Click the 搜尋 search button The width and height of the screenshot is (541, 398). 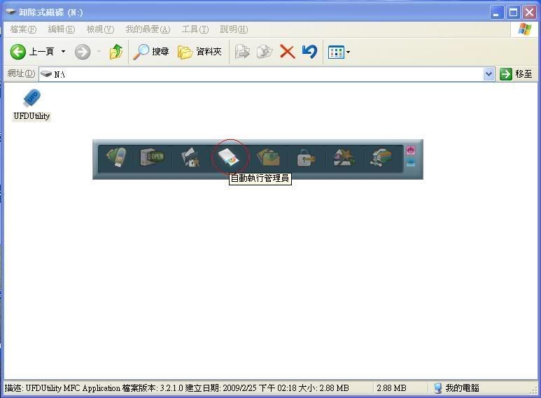[x=152, y=52]
